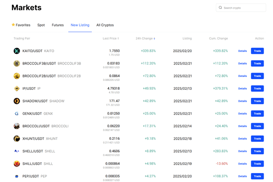Screen dimensions: 273x182
Task: Click the IP token icon
Action: (x=17, y=88)
